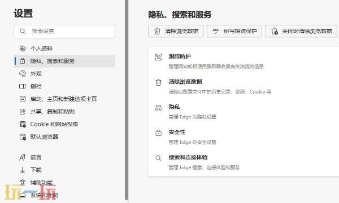This screenshot has height=203, width=339.
Task: Click description 管理 Edge 的安全设置
Action: 193,142
